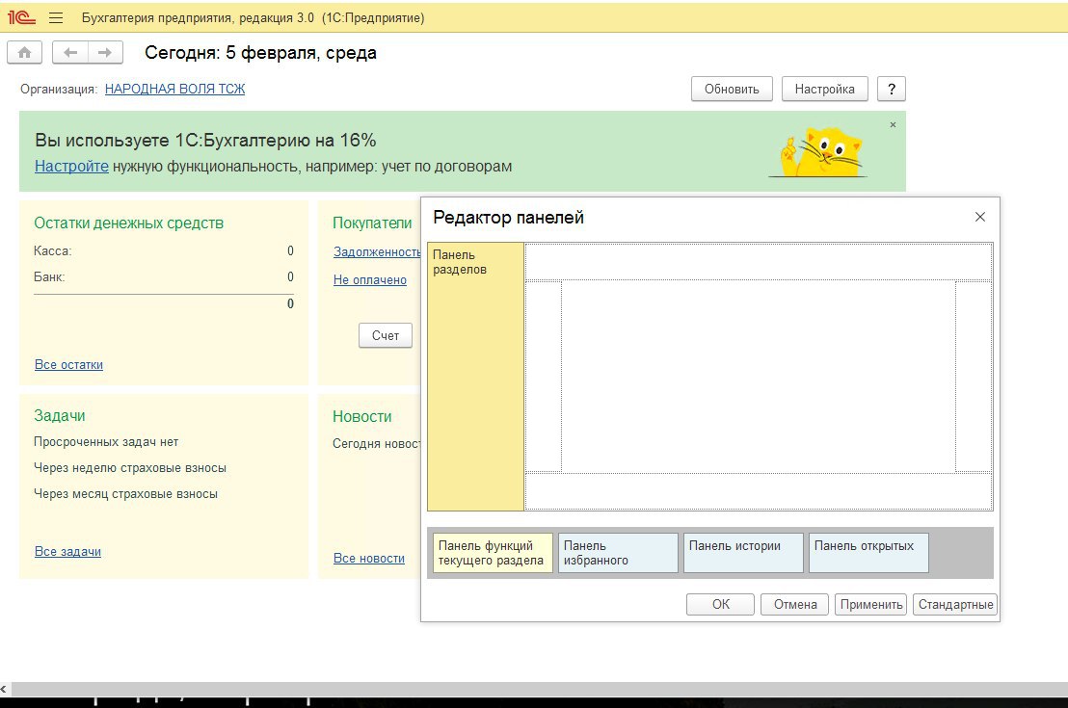1068x708 pixels.
Task: Open the Настройка button
Action: point(824,90)
